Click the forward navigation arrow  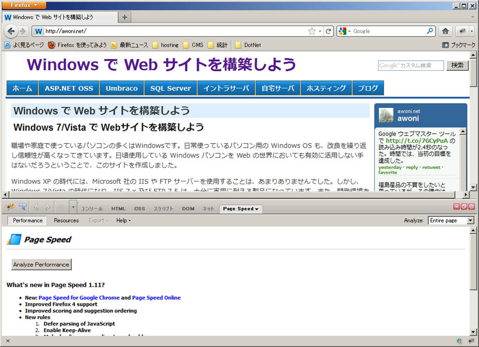click(23, 31)
